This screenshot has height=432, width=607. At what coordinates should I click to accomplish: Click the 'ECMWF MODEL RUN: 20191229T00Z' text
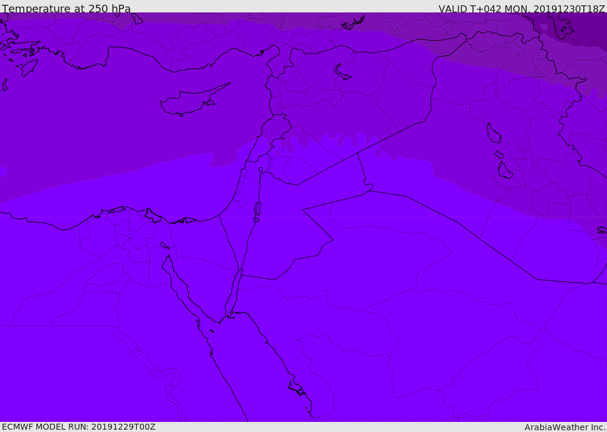coord(79,427)
